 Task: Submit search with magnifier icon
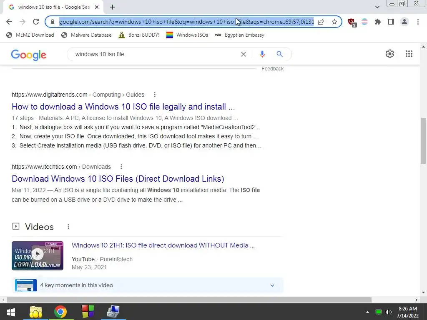pyautogui.click(x=279, y=54)
